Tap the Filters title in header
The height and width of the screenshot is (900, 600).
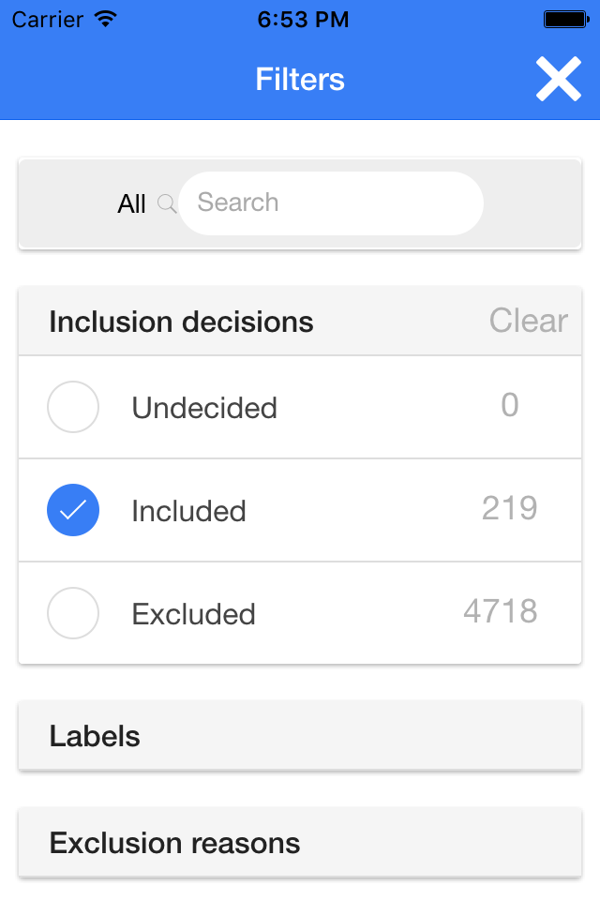pos(300,79)
